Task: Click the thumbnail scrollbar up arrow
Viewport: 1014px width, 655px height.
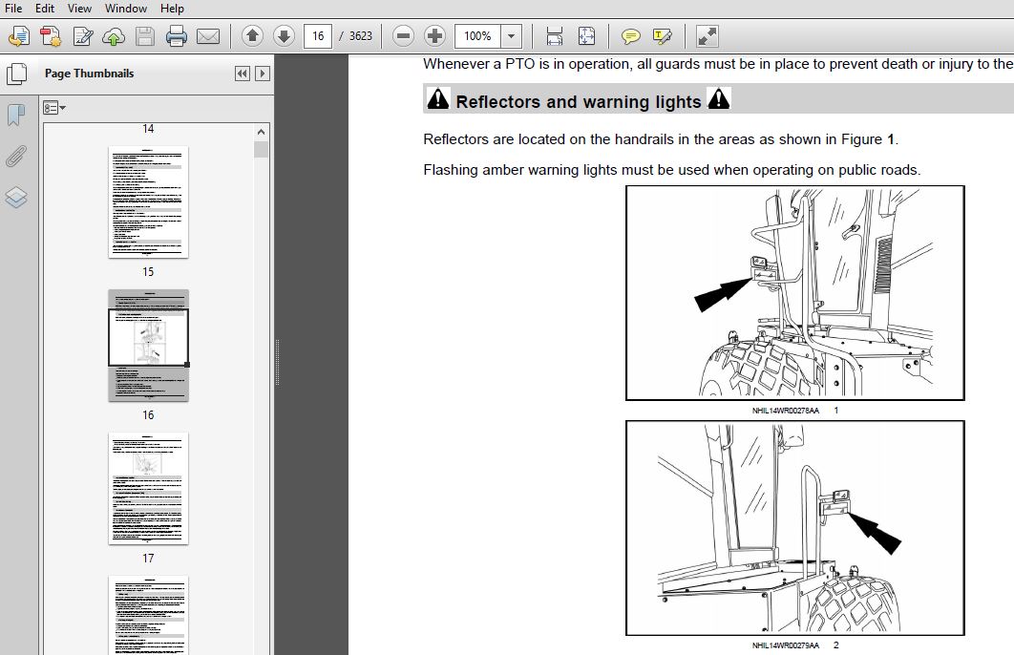Action: pyautogui.click(x=262, y=131)
